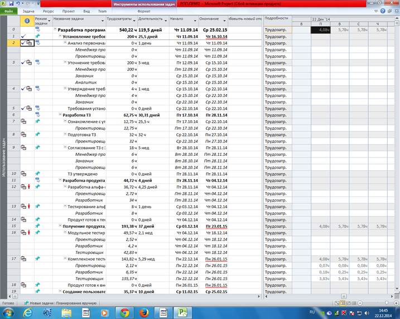
Task: Click the Save icon in quick access toolbar
Action: pos(11,3)
